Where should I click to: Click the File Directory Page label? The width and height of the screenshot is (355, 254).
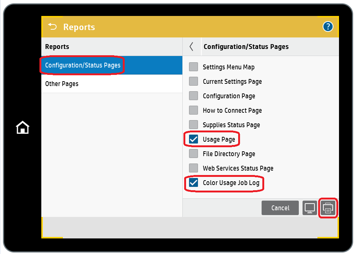[x=229, y=154]
